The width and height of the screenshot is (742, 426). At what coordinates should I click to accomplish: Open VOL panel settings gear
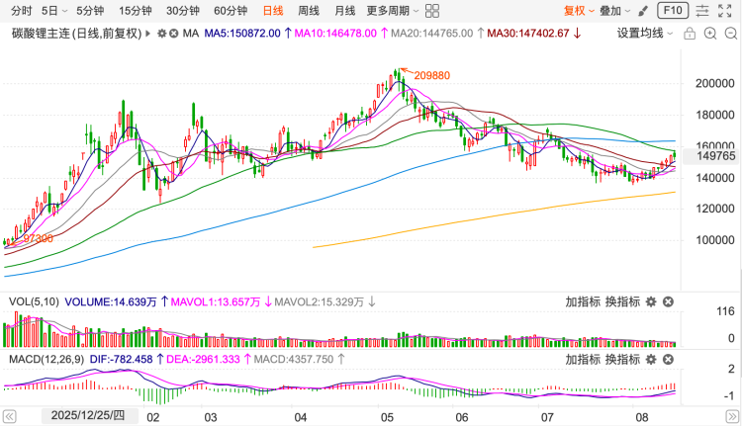651,301
